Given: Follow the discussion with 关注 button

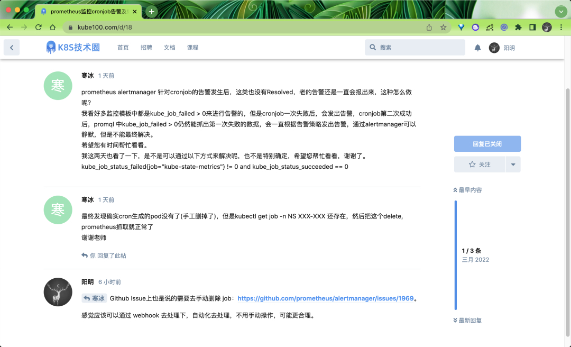Looking at the screenshot, I should point(480,165).
